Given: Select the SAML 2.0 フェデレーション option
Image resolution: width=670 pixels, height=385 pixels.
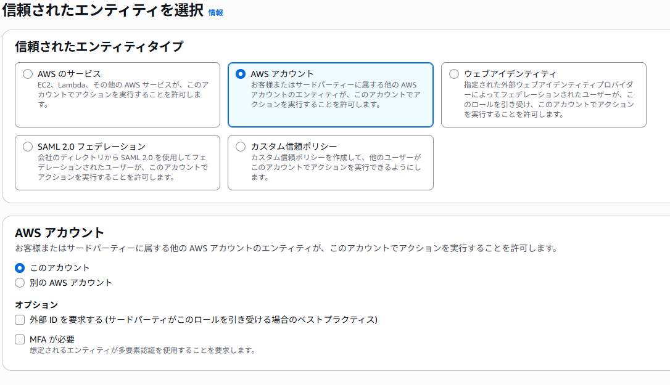Looking at the screenshot, I should [x=27, y=146].
